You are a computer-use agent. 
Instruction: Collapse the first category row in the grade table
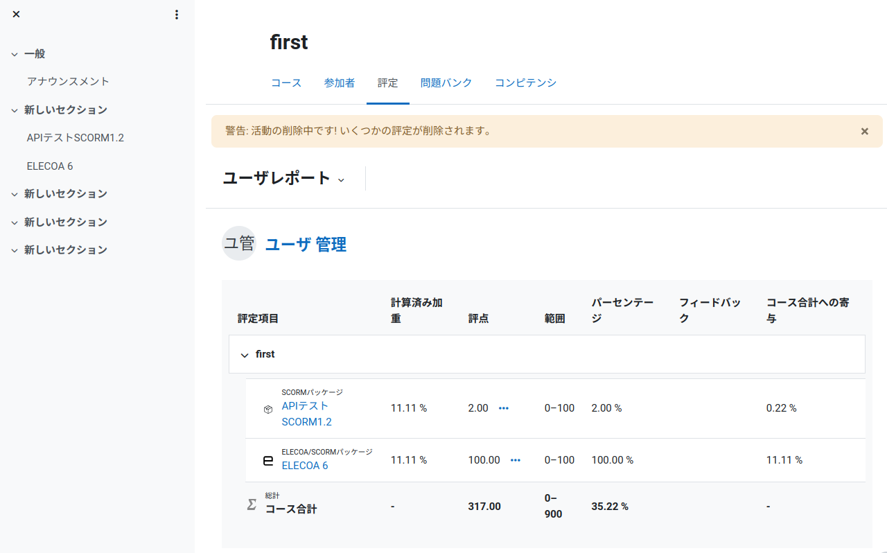tap(244, 355)
